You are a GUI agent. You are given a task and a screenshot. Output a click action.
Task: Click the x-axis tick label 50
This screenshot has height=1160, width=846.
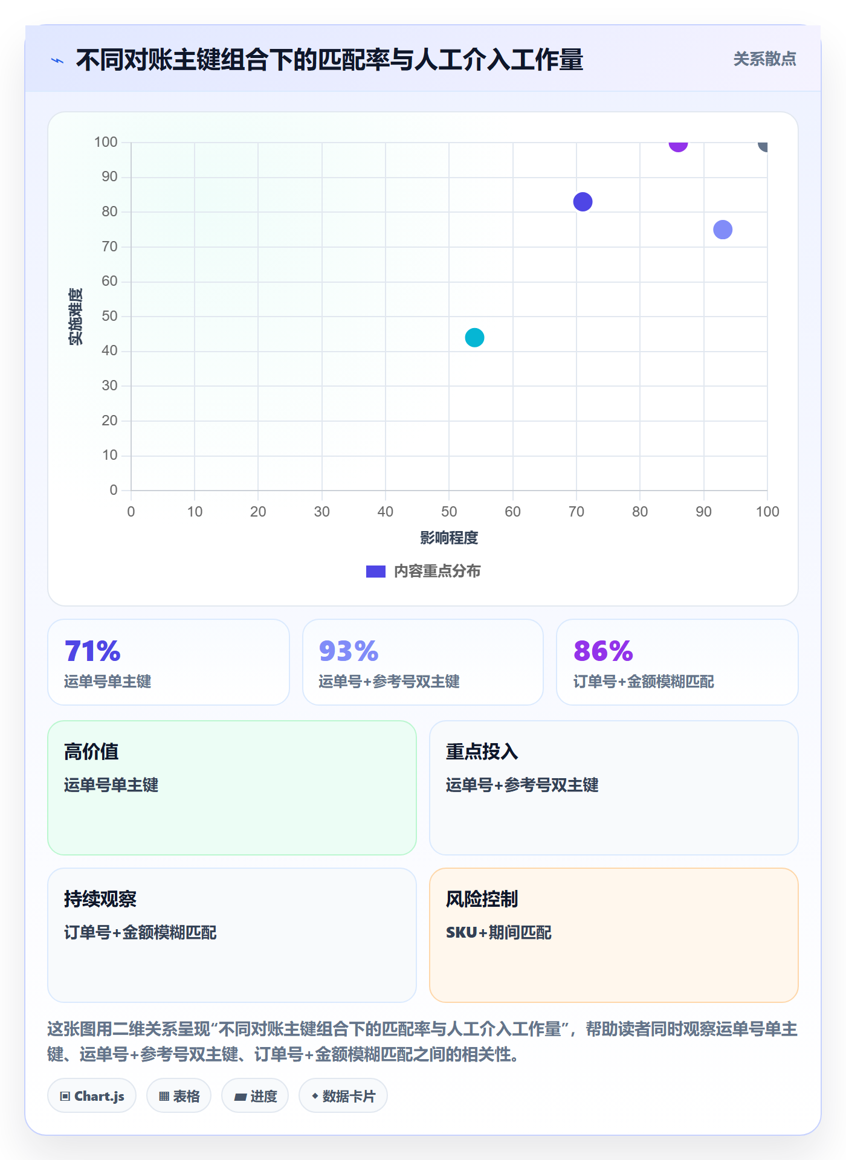point(449,512)
